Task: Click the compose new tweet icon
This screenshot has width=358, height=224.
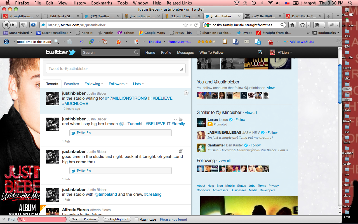Action: (x=260, y=52)
